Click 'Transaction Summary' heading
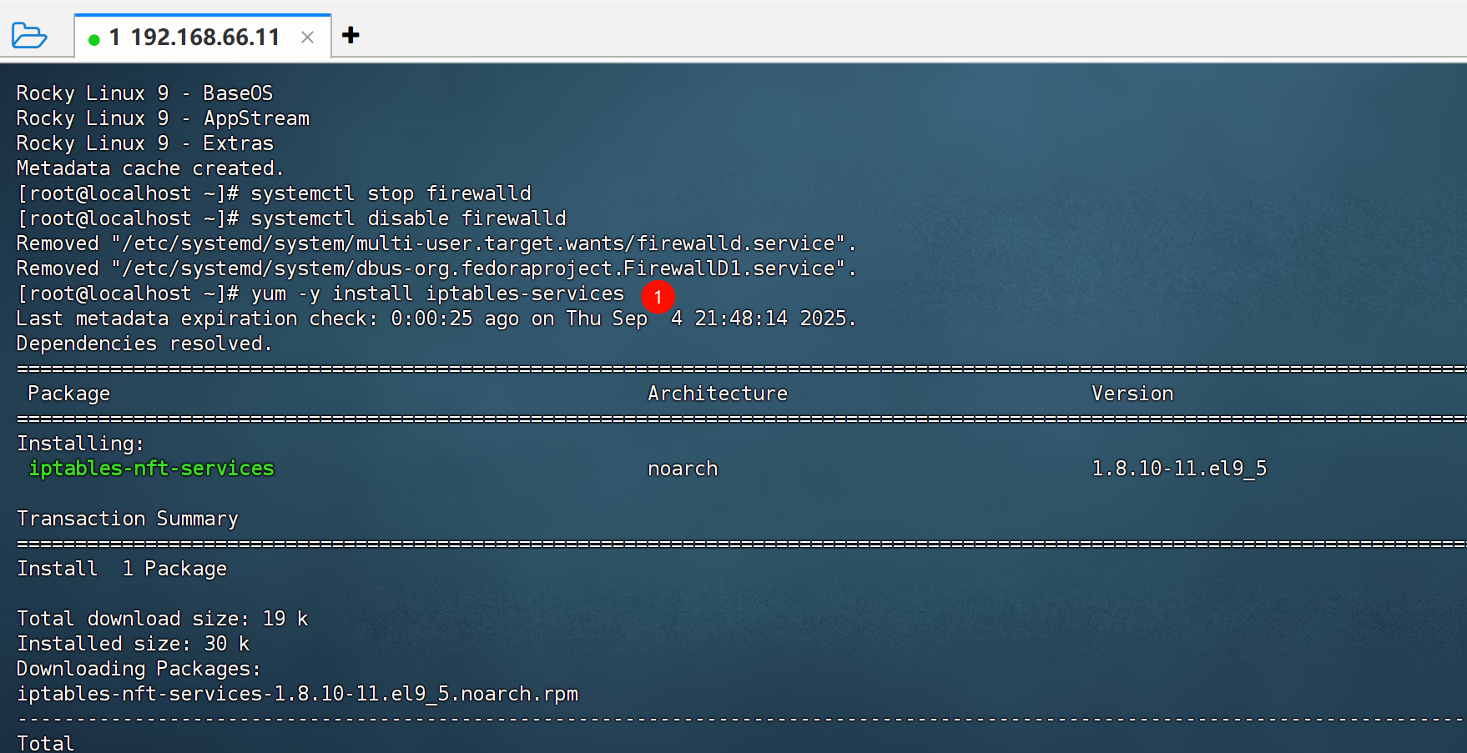 pyautogui.click(x=128, y=519)
